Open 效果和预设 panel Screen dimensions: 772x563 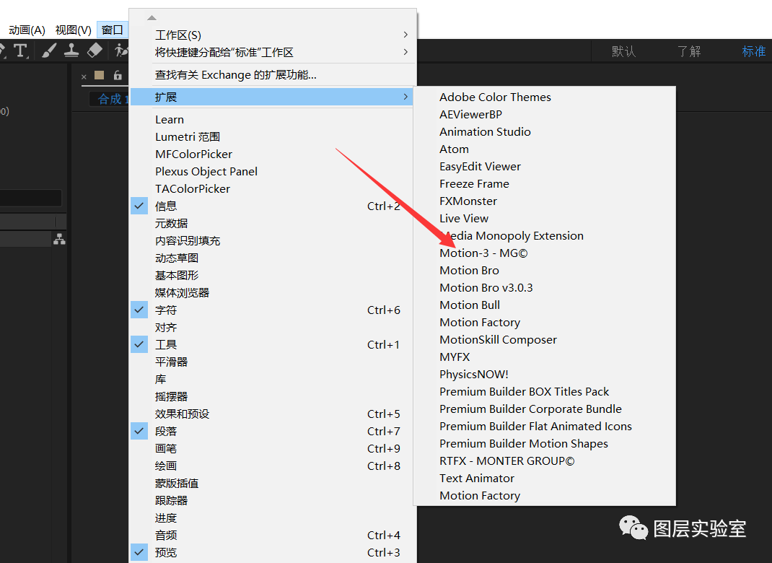(x=271, y=414)
